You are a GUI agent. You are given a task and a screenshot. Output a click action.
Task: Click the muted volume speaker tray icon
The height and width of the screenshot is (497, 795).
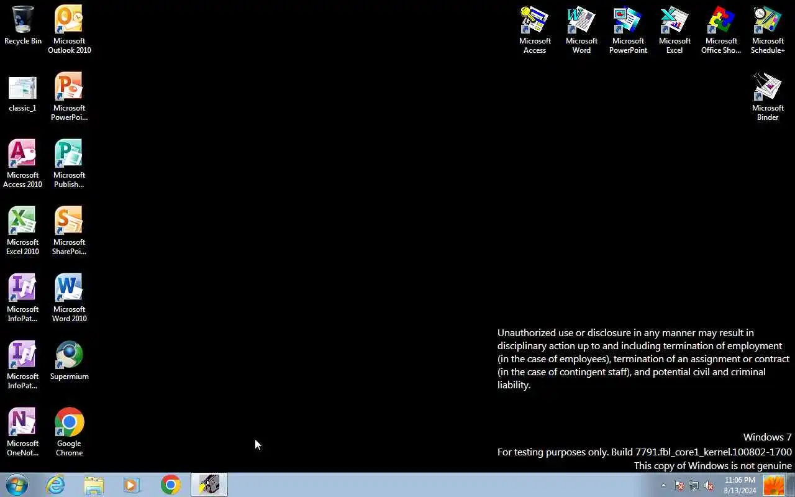709,485
